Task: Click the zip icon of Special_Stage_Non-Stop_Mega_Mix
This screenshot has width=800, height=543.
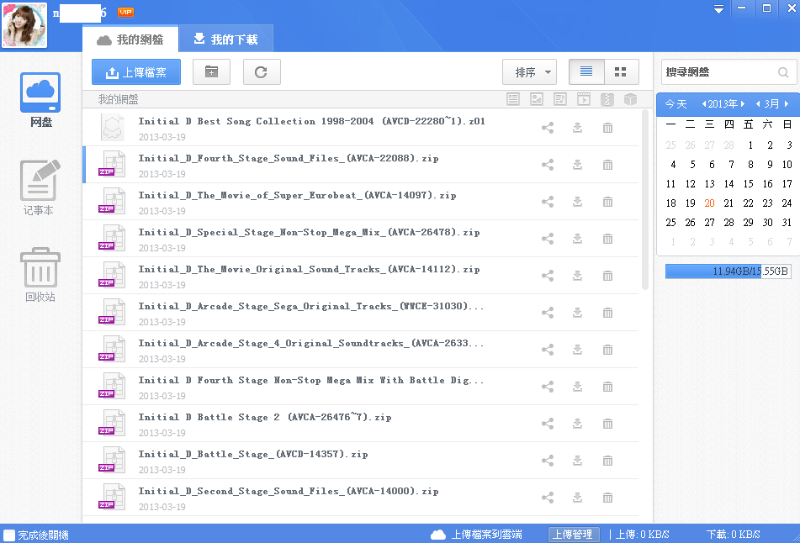Action: pos(112,238)
